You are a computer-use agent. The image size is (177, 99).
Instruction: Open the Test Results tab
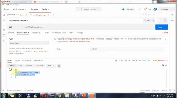tap(38, 61)
